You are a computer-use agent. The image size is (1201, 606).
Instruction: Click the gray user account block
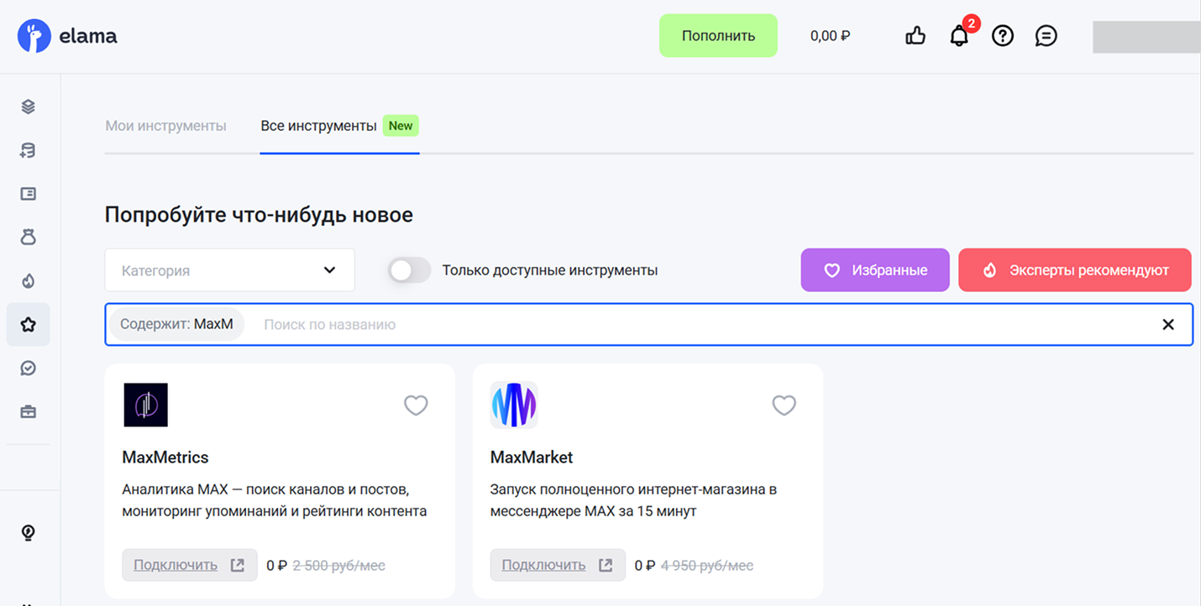point(1146,37)
